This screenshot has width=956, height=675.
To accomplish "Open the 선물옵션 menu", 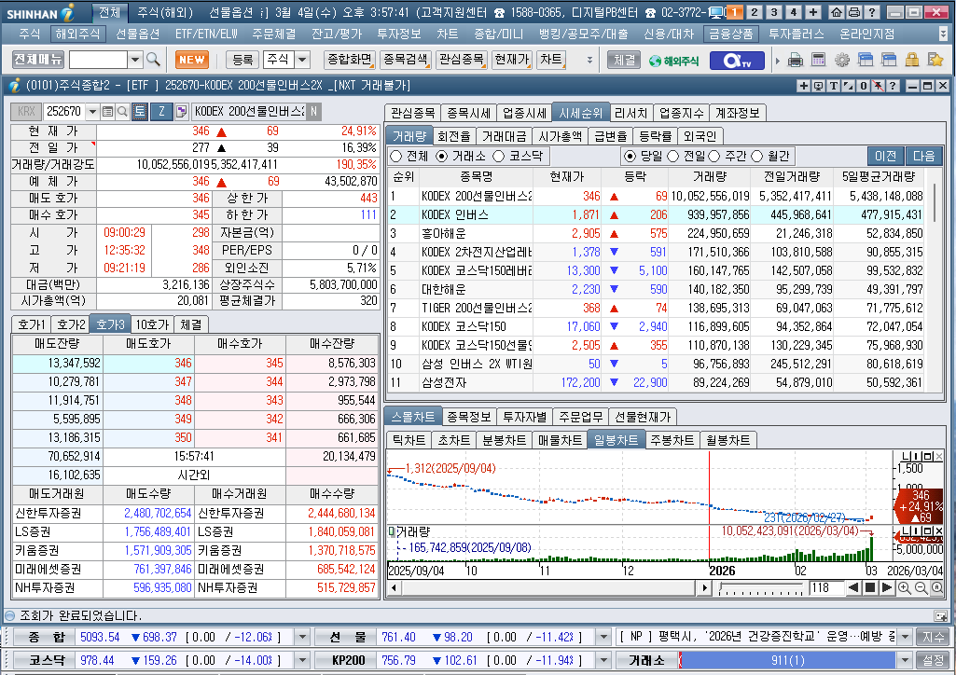I will [x=138, y=34].
